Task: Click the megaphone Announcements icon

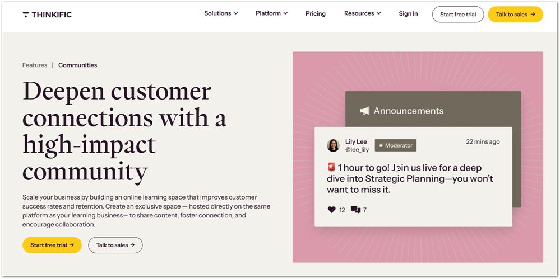Action: pyautogui.click(x=365, y=111)
